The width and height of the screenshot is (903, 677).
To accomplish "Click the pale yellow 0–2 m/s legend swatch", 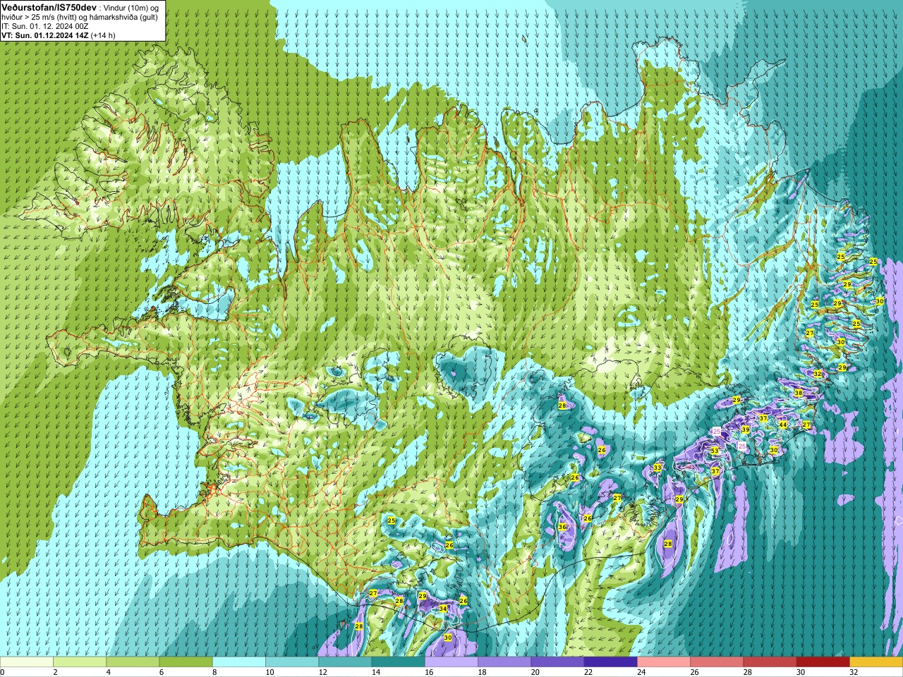I will (x=27, y=662).
